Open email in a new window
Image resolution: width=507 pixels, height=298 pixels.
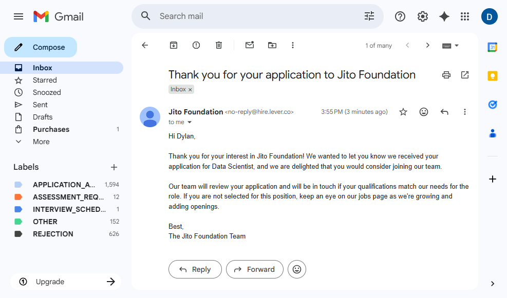465,75
